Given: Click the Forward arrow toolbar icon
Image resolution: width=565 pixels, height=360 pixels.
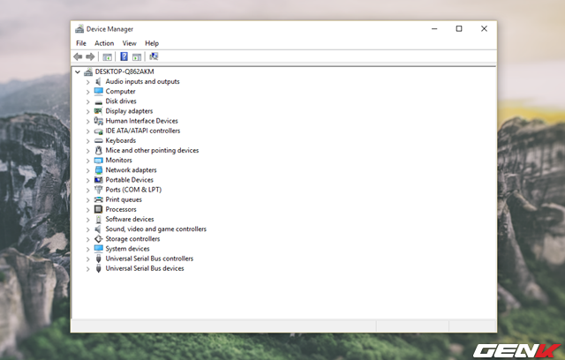Looking at the screenshot, I should (90, 56).
